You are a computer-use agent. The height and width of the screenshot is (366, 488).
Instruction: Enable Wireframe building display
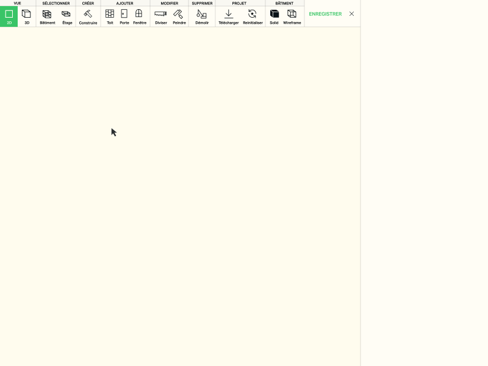292,16
